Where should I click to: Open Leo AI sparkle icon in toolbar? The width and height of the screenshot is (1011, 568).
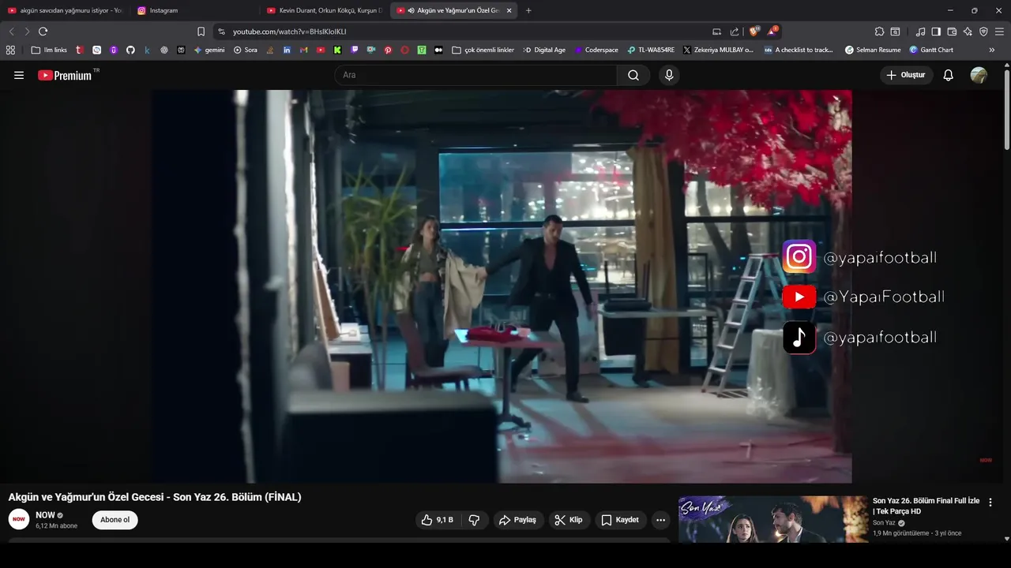click(968, 32)
